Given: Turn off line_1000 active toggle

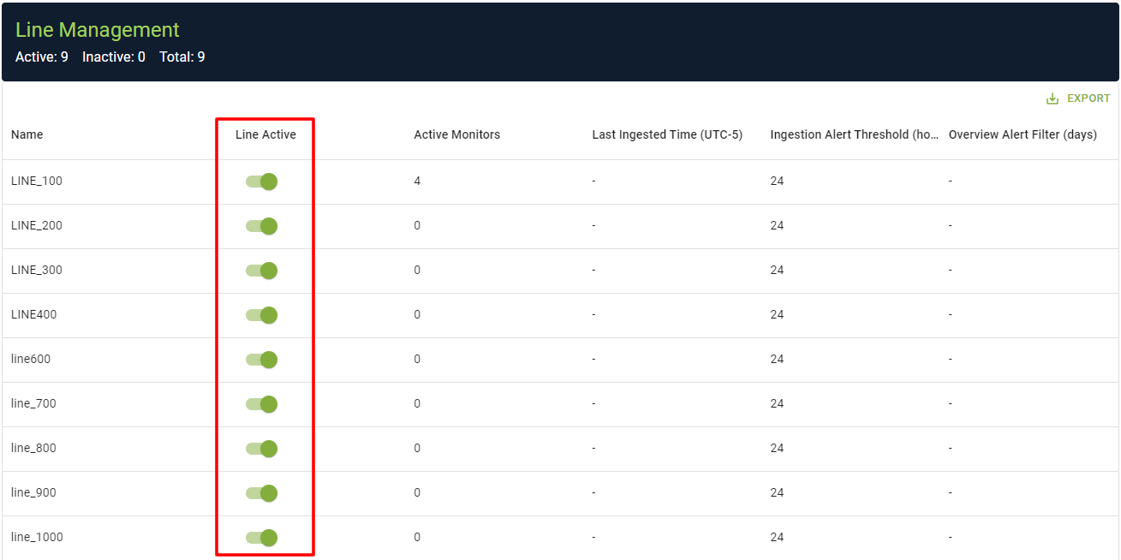Looking at the screenshot, I should click(x=262, y=538).
